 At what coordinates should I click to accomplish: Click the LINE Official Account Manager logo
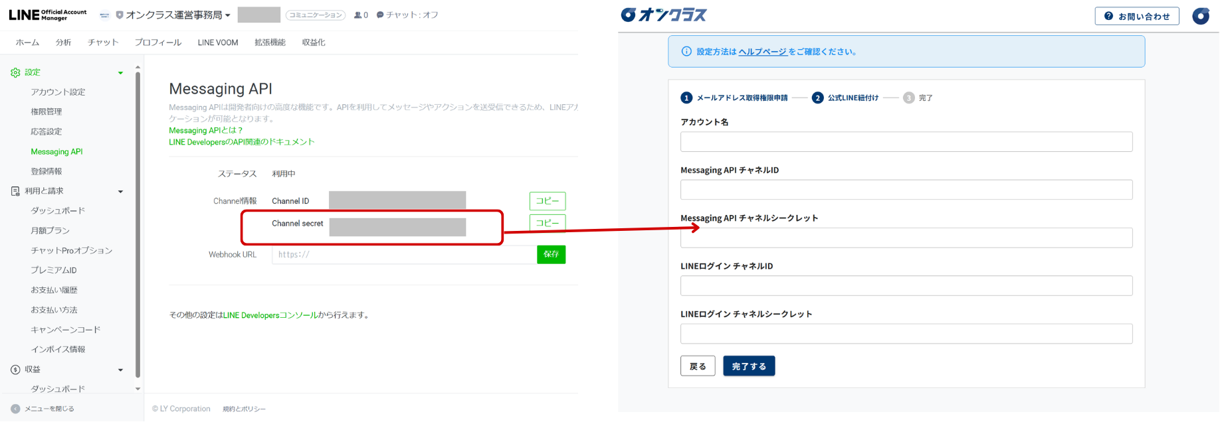pyautogui.click(x=48, y=15)
